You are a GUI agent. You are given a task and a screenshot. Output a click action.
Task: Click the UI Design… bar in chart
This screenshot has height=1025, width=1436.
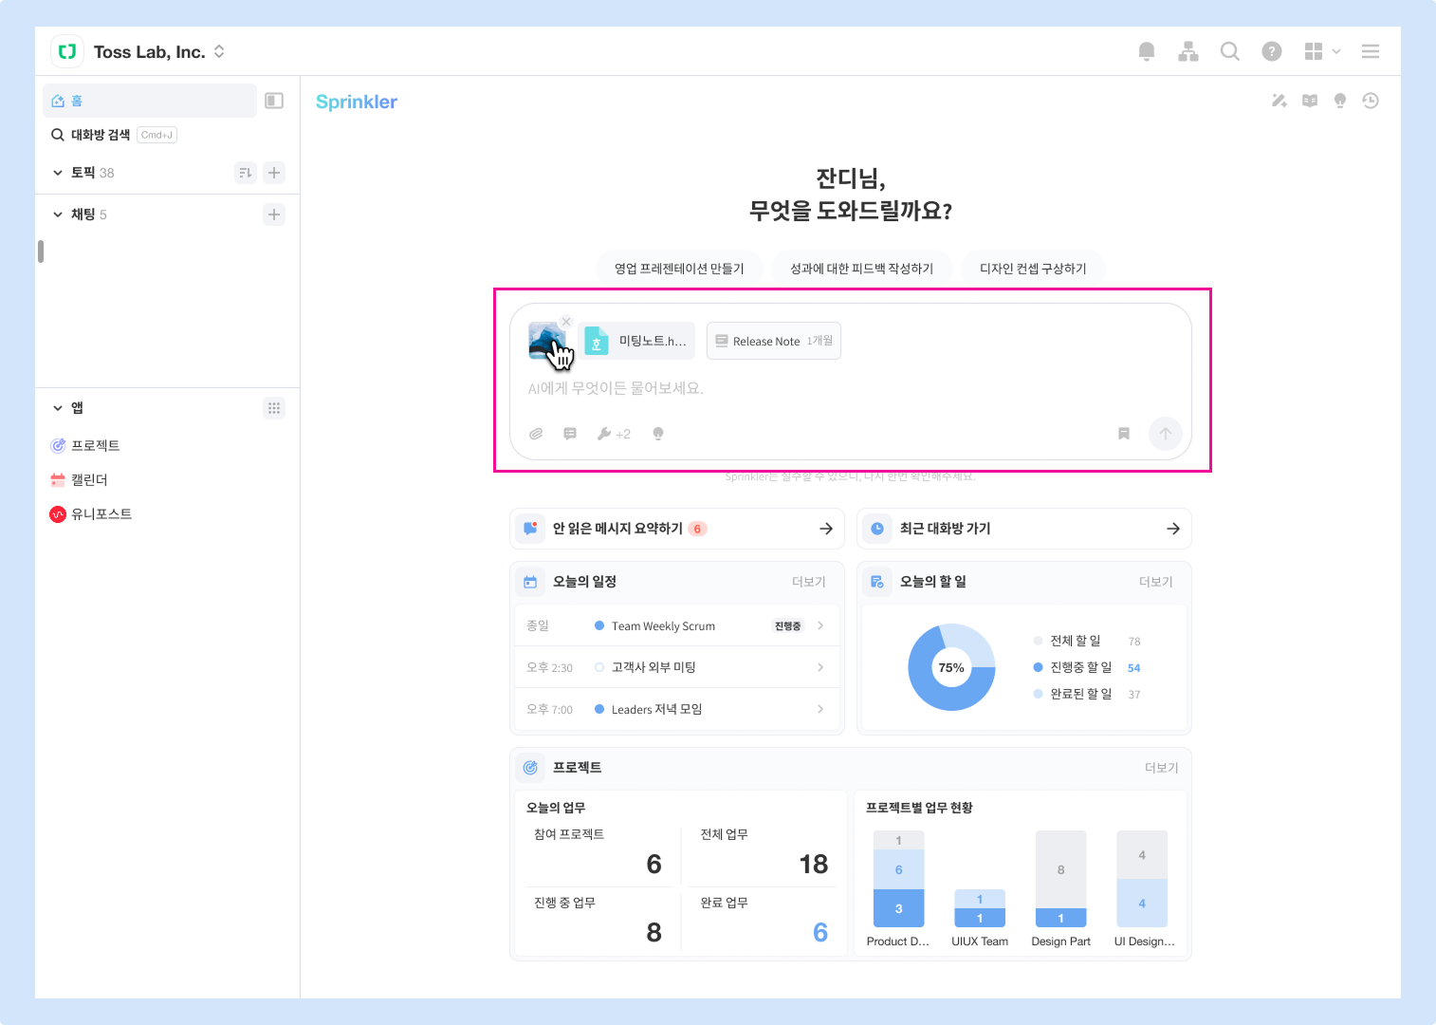pyautogui.click(x=1142, y=879)
